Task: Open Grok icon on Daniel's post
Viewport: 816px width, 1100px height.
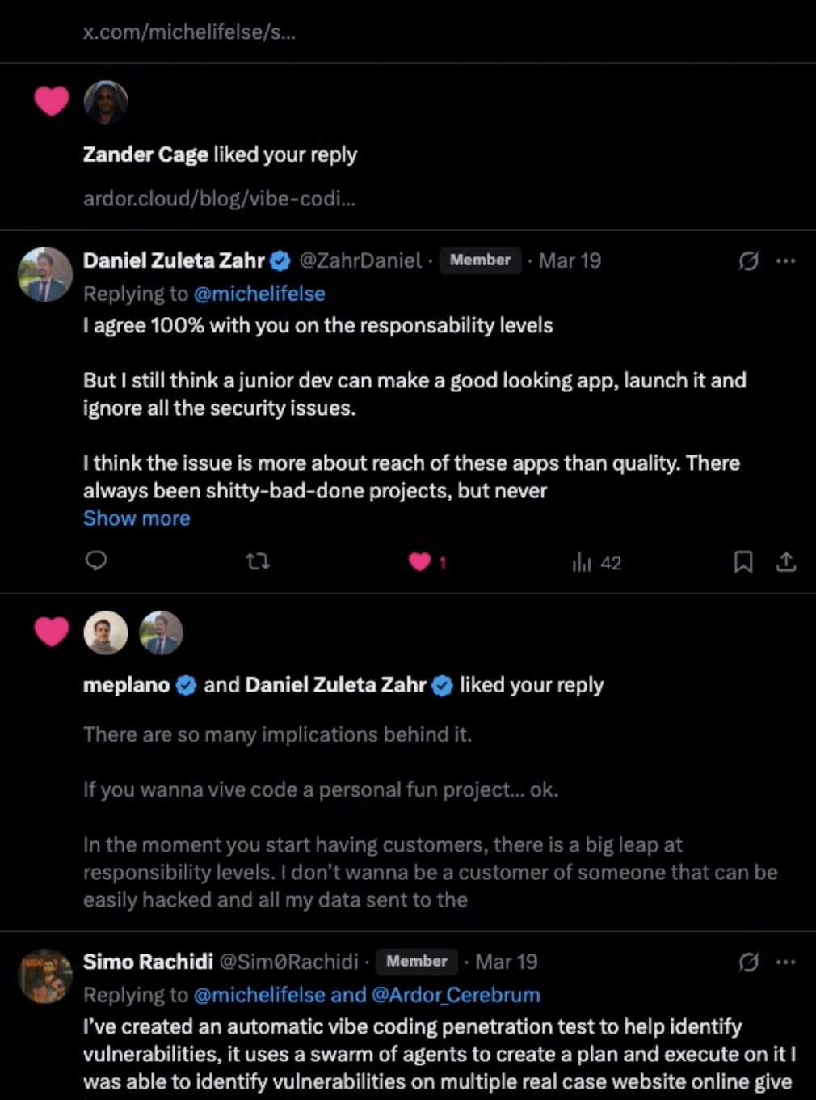Action: click(749, 260)
